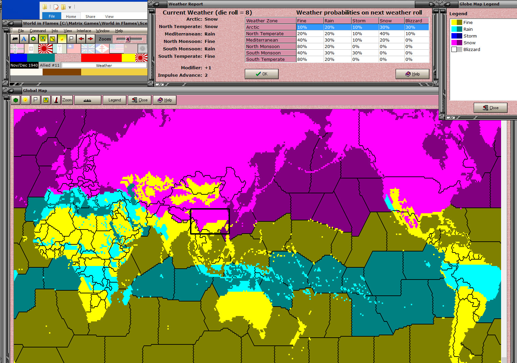The width and height of the screenshot is (517, 363).
Task: Select the Mediterranean row in the weather table
Action: (337, 40)
